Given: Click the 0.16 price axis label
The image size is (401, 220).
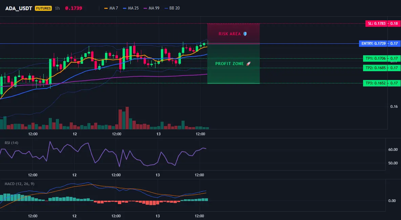Looking at the screenshot, I should click(394, 106).
